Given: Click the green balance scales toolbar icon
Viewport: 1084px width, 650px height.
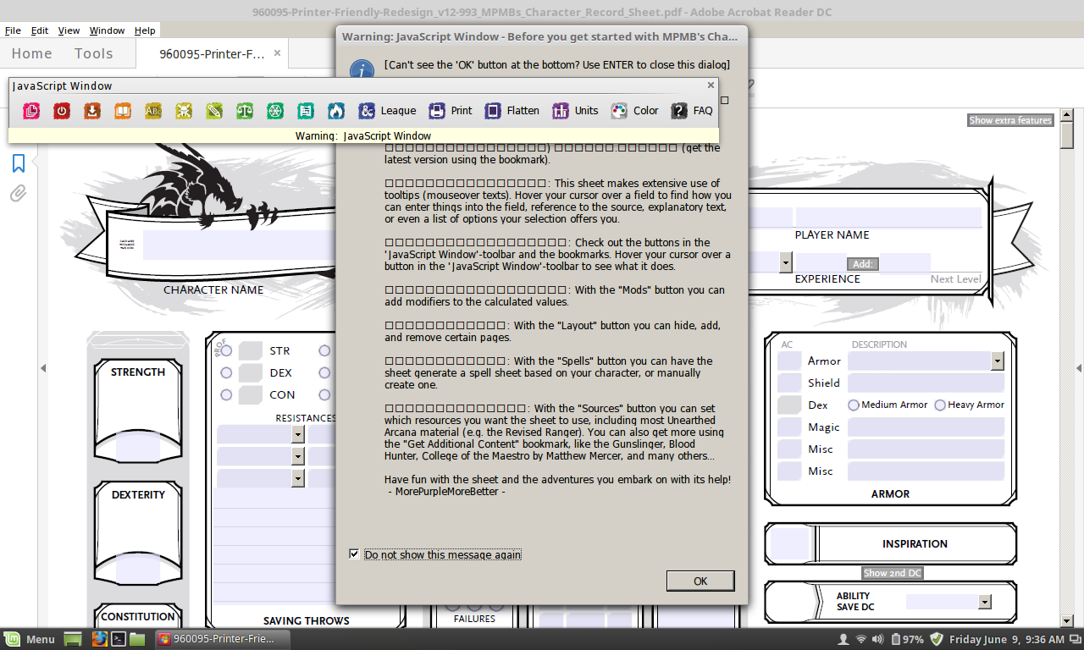Looking at the screenshot, I should pyautogui.click(x=245, y=111).
